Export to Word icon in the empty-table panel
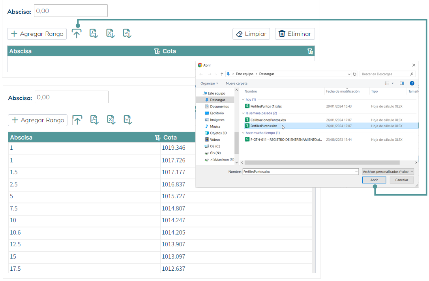Image resolution: width=429 pixels, height=281 pixels. pyautogui.click(x=127, y=33)
